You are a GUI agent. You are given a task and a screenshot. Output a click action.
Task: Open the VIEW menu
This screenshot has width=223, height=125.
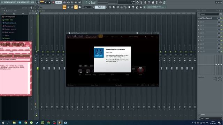pyautogui.click(x=18, y=2)
